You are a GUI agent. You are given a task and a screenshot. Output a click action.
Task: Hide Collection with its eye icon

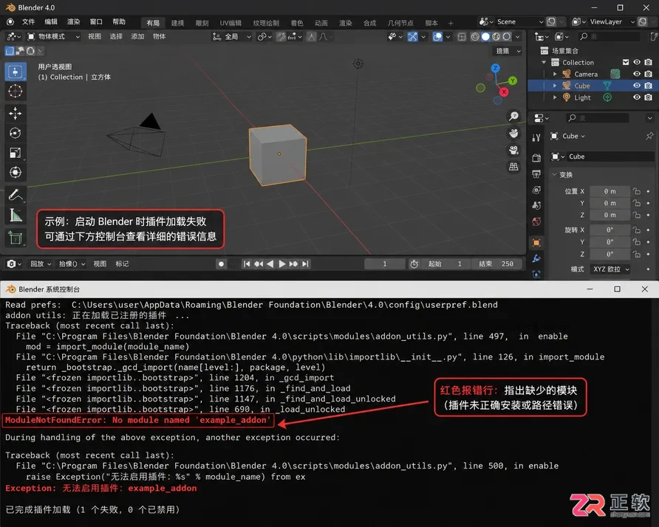click(637, 62)
